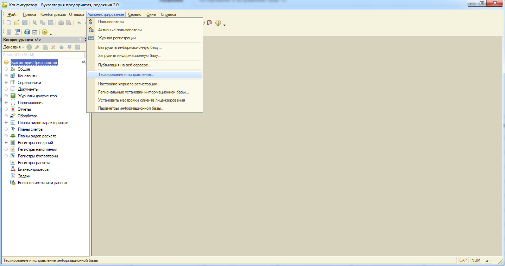The height and width of the screenshot is (266, 505).
Task: Select Внешние источники данных tree item
Action: (x=43, y=183)
